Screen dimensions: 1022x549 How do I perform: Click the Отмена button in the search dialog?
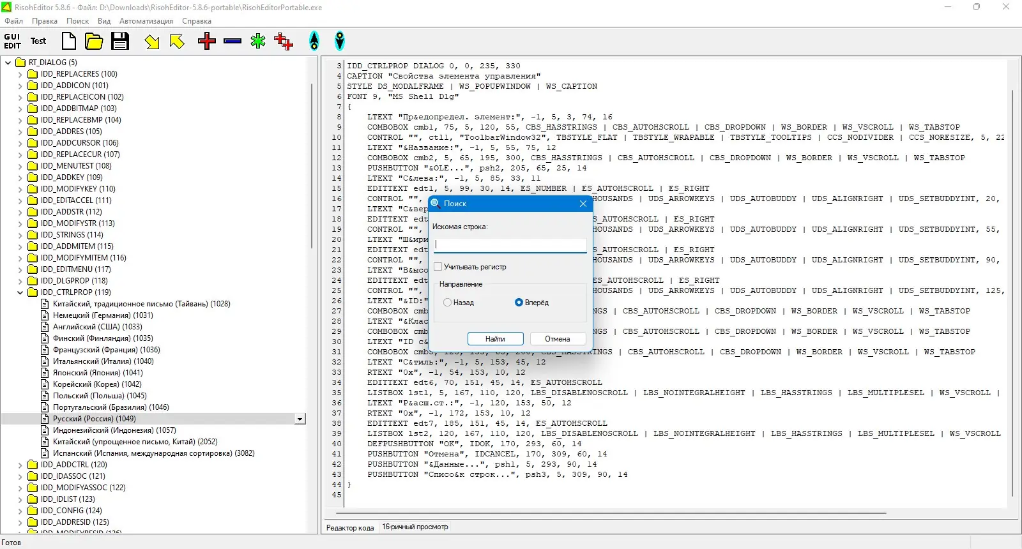558,339
